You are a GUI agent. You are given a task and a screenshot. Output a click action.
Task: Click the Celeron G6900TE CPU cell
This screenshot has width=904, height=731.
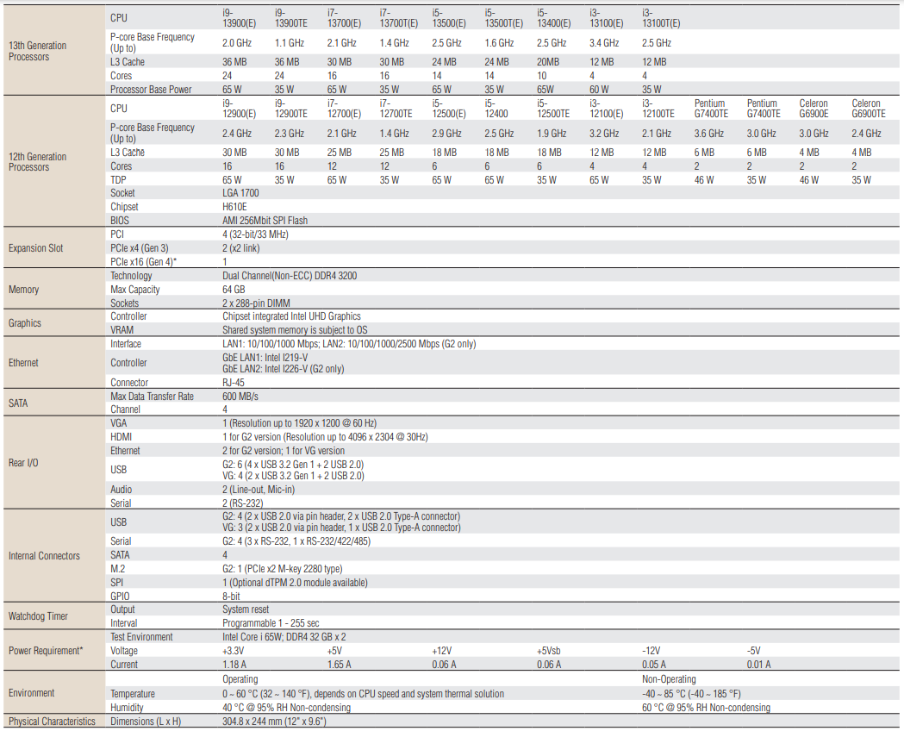(x=869, y=109)
